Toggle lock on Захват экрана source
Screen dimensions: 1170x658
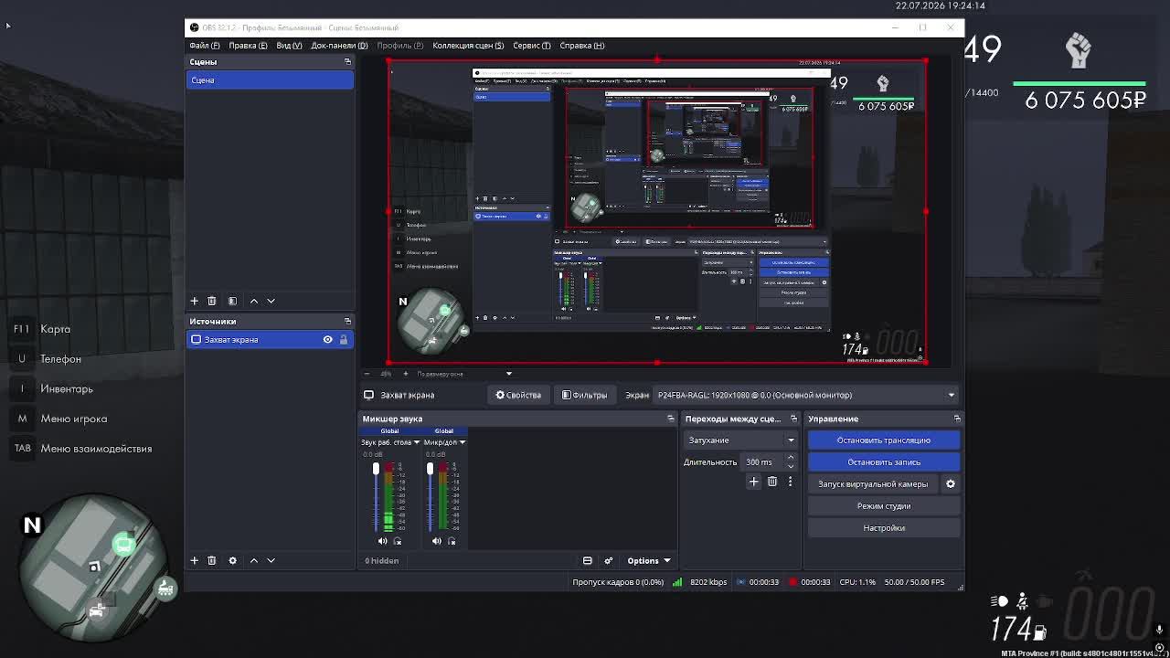pyautogui.click(x=344, y=340)
